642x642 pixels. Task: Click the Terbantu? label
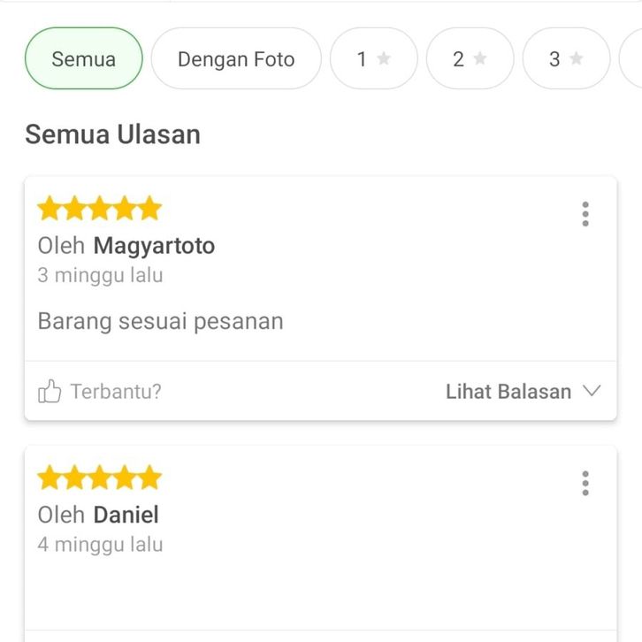pos(116,392)
